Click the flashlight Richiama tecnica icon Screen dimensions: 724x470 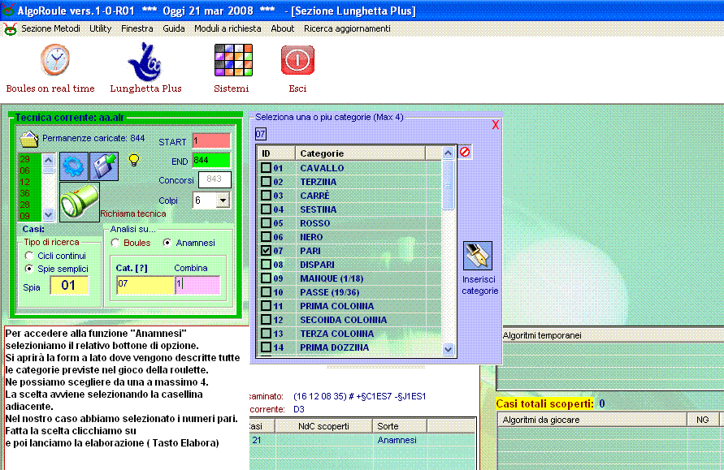80,202
